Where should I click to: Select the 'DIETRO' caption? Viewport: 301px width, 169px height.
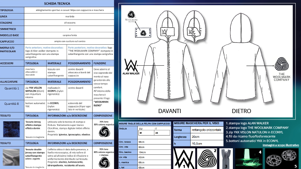(x=242, y=111)
